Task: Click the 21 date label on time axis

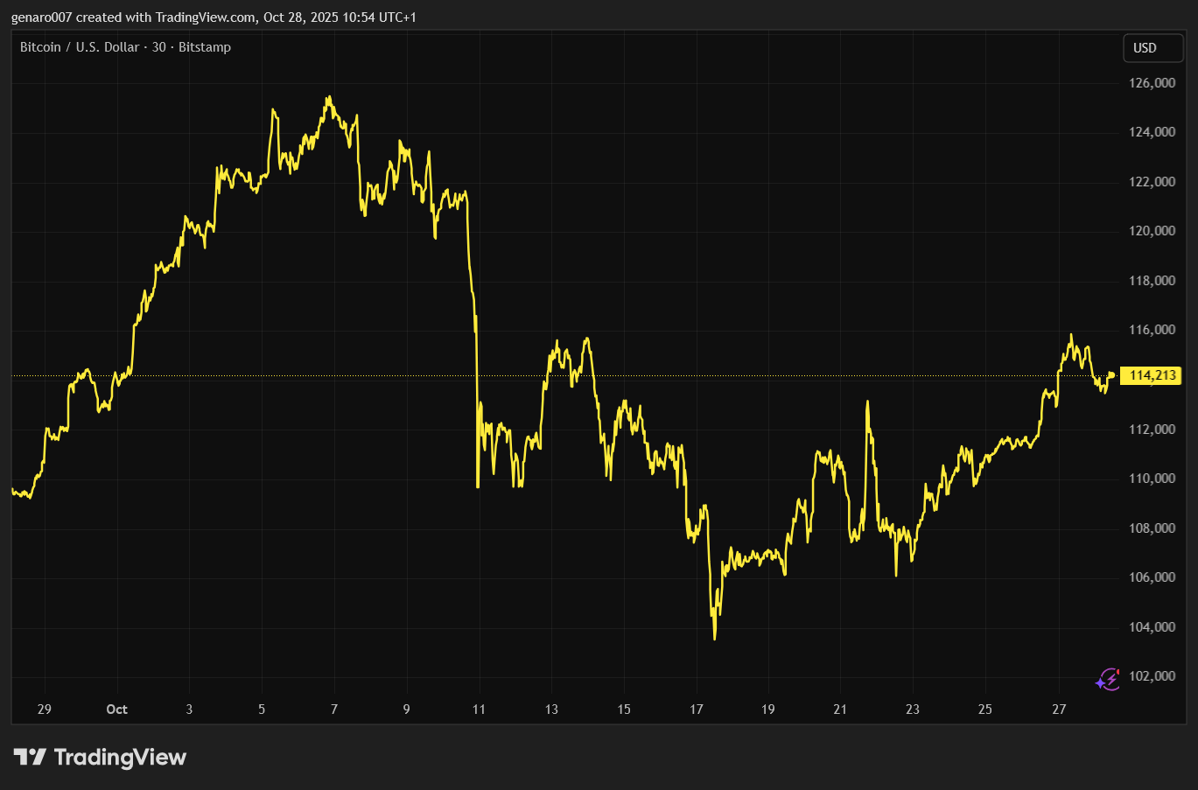Action: point(840,710)
